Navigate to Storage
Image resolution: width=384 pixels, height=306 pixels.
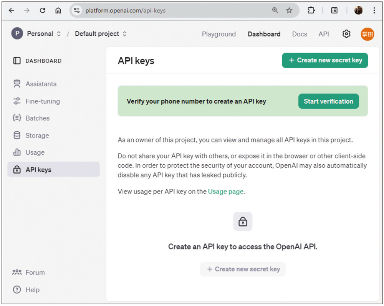tap(36, 135)
